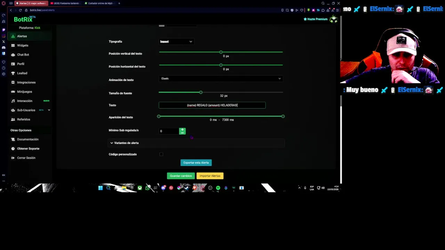This screenshot has width=445, height=250.
Task: Open the Xbox app from taskbar
Action: click(140, 188)
